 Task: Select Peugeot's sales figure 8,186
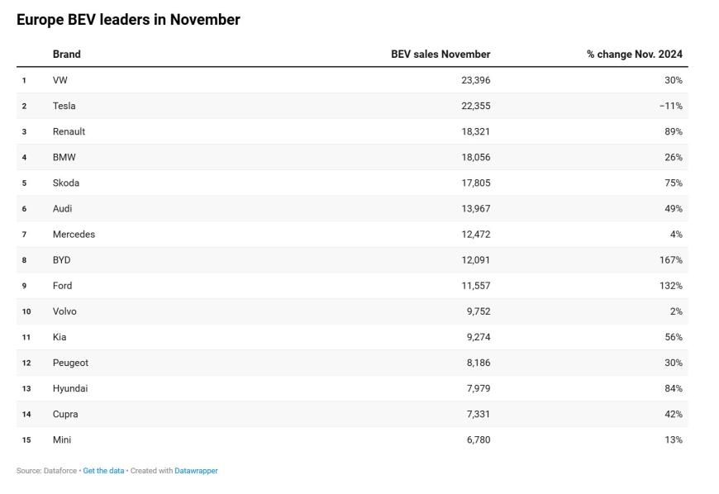478,363
